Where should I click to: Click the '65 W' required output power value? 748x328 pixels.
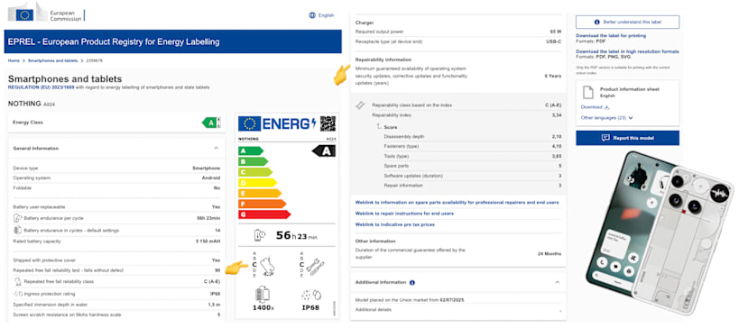pyautogui.click(x=555, y=32)
